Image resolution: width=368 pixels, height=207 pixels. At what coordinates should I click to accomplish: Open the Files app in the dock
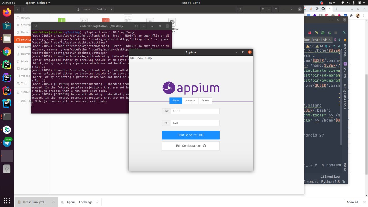coord(7,39)
